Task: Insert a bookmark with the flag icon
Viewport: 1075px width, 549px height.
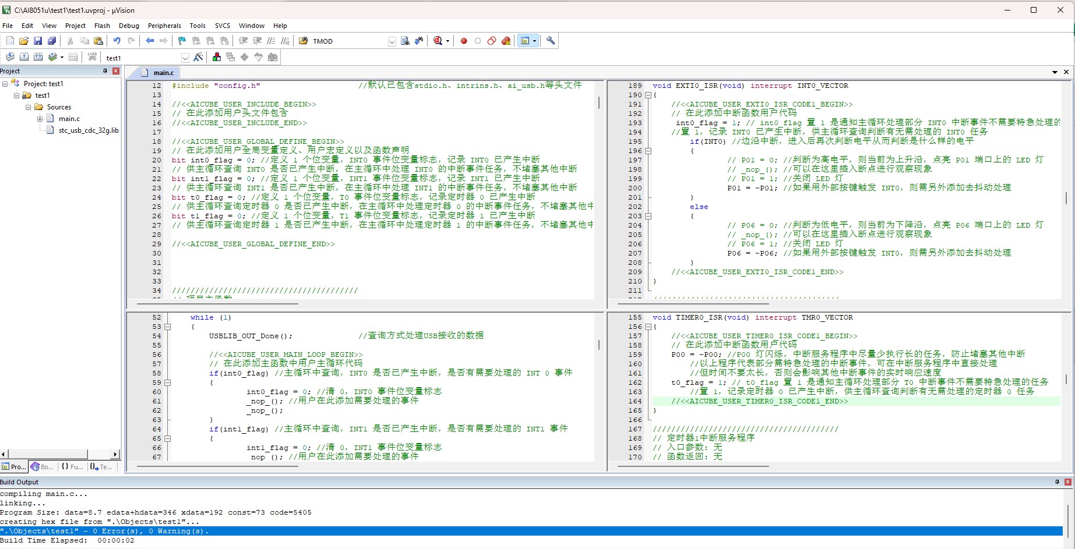Action: pos(182,41)
